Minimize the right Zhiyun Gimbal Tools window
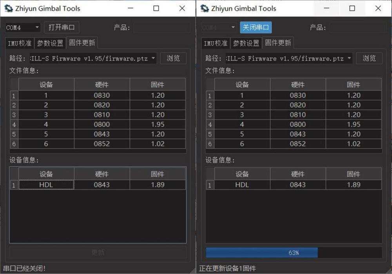The width and height of the screenshot is (392, 274). 327,8
